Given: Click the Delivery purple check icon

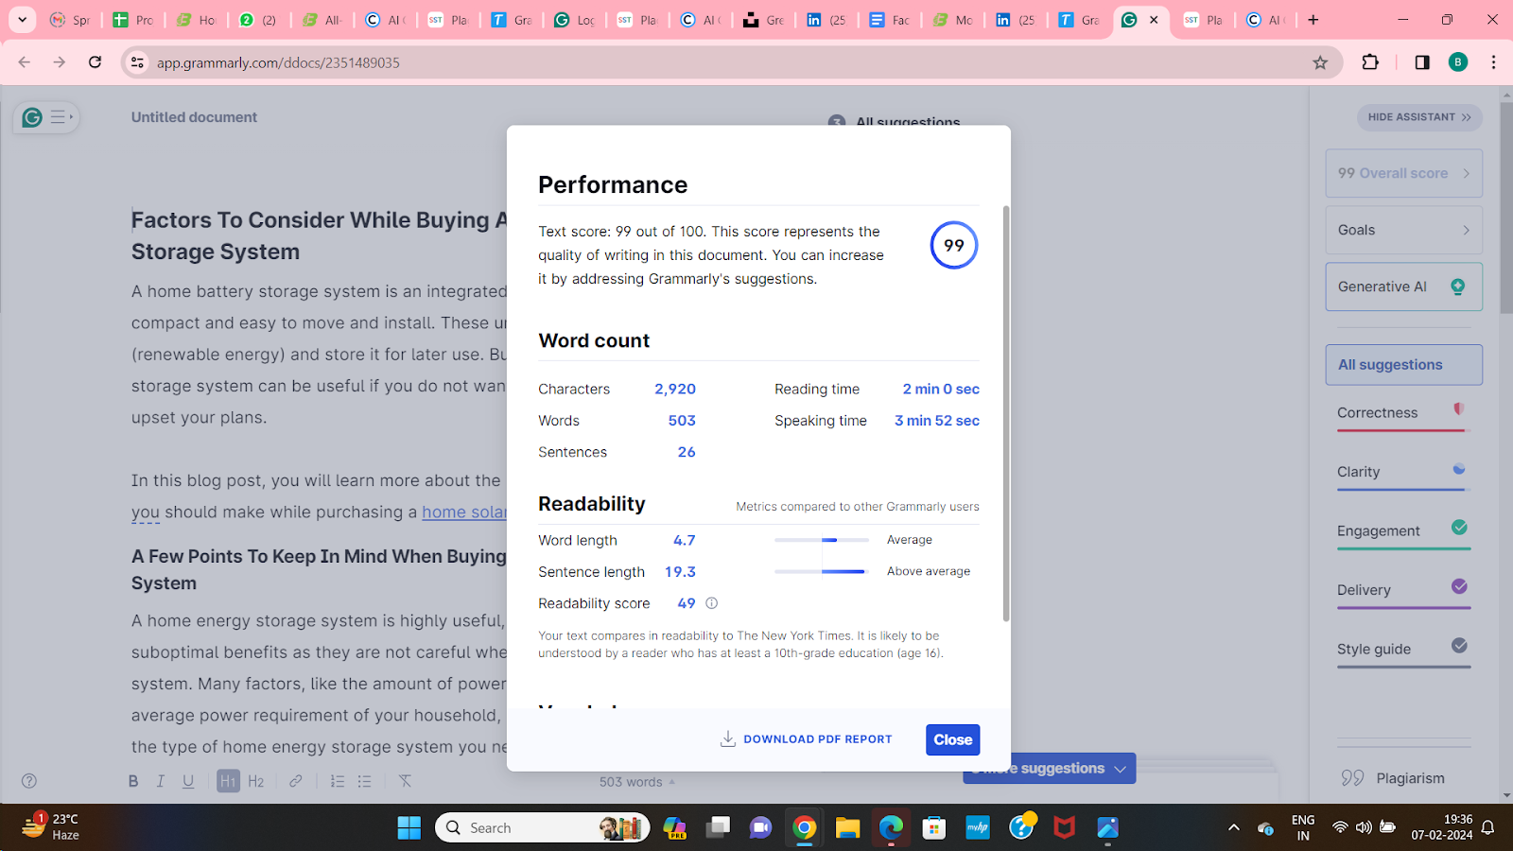Looking at the screenshot, I should (x=1460, y=586).
